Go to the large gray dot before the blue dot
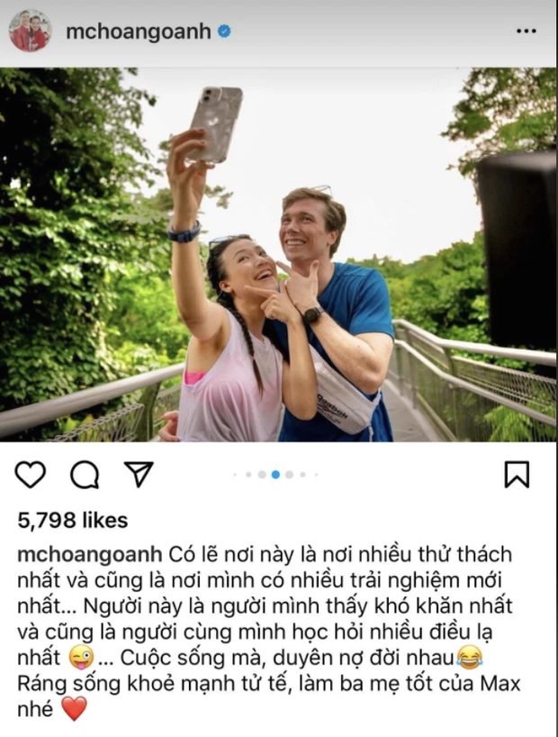 [x=262, y=475]
